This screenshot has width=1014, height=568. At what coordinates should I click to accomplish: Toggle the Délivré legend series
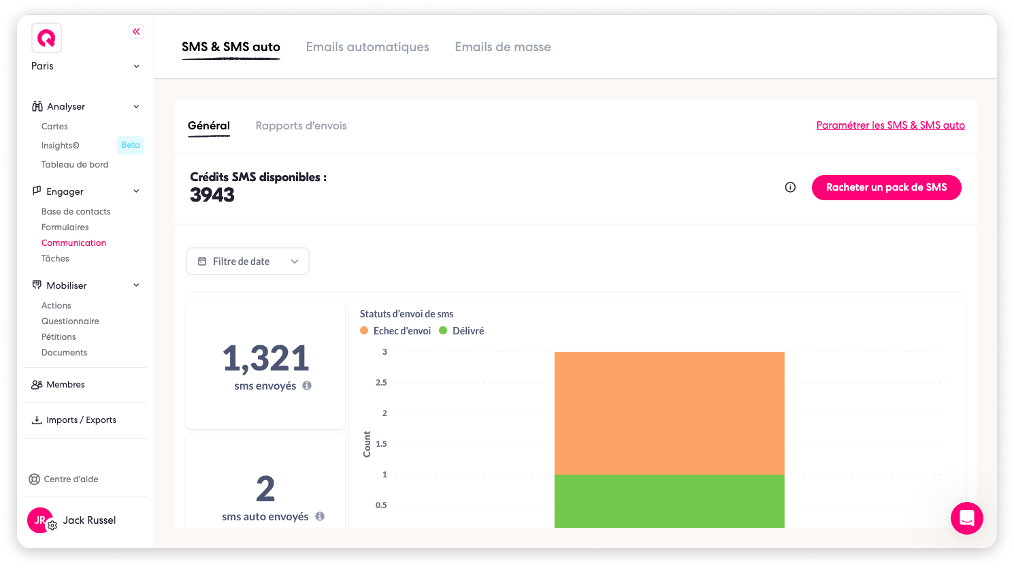(x=461, y=330)
